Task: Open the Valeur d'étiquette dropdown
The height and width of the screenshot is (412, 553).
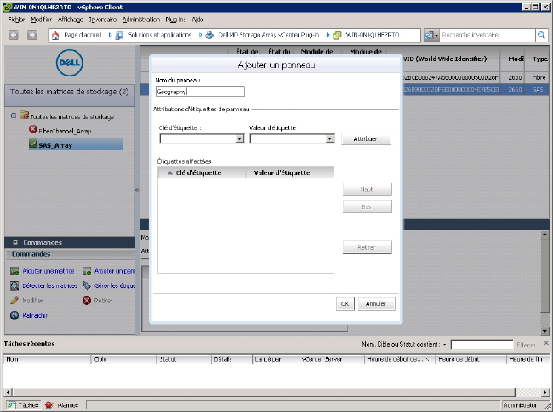Action: coord(329,139)
